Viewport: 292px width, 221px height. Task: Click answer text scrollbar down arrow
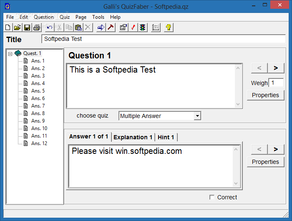tap(236, 183)
